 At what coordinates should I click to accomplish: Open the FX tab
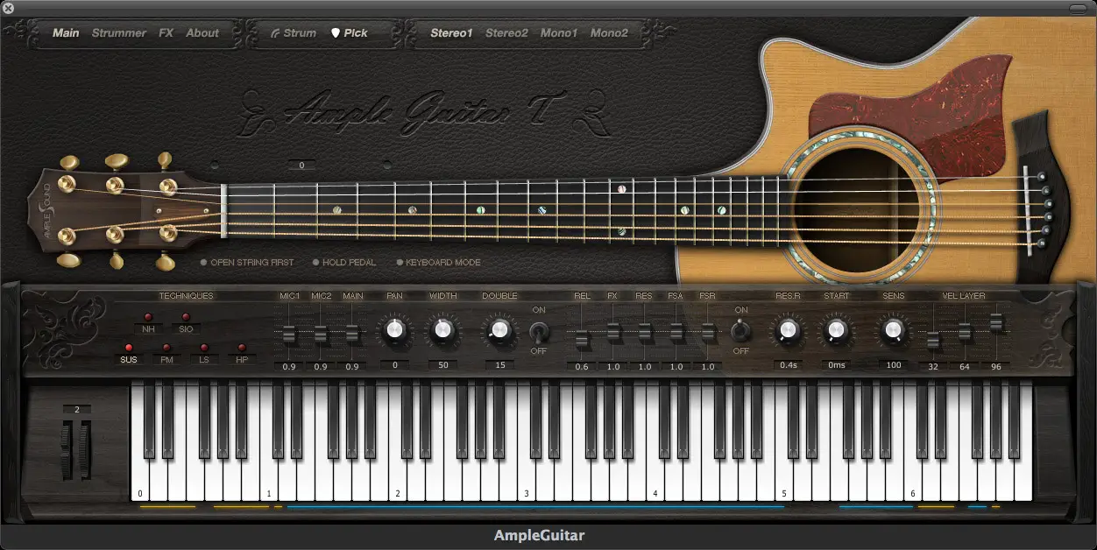click(166, 33)
